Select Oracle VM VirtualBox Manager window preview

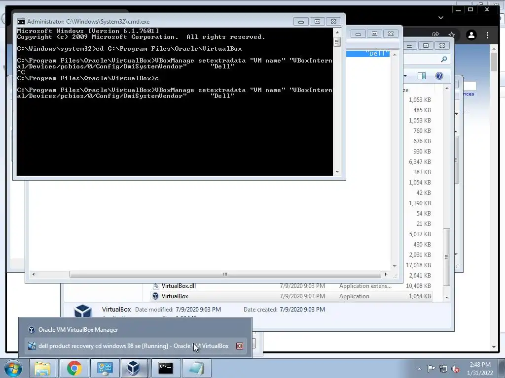pyautogui.click(x=135, y=330)
